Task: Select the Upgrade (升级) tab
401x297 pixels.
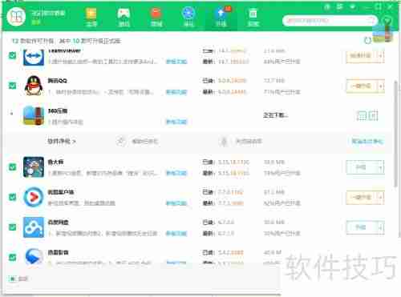Action: tap(221, 17)
